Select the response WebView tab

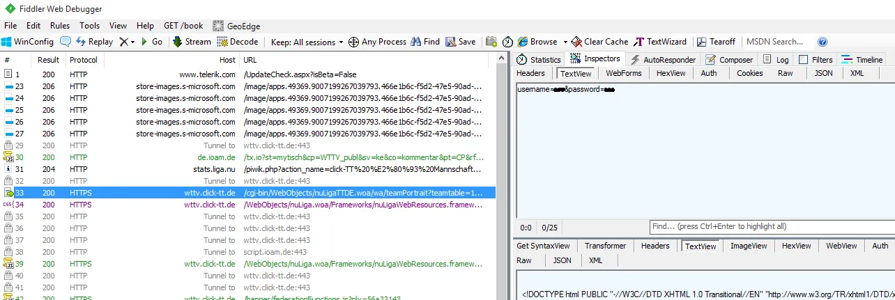point(841,246)
